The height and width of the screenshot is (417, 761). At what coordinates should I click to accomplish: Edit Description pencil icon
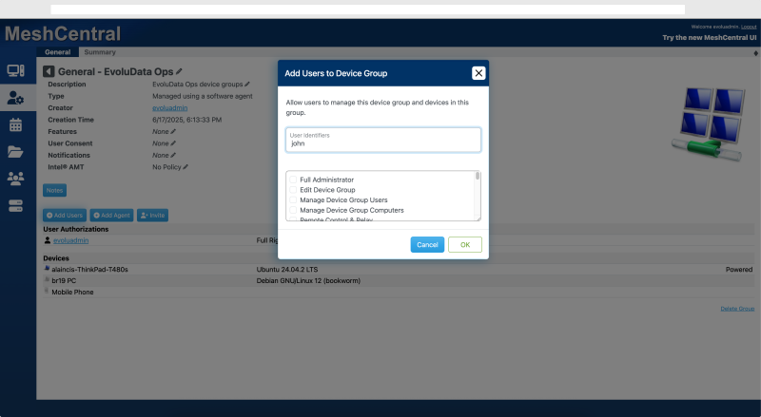click(247, 84)
